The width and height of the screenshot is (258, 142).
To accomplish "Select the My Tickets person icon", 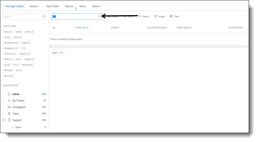I will (x=9, y=100).
